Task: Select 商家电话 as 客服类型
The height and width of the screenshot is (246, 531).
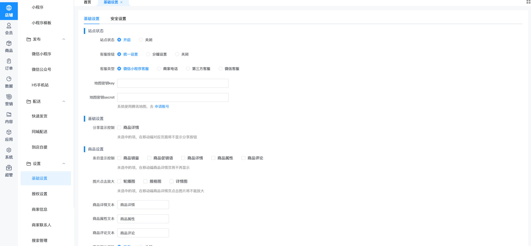Action: tap(167, 69)
